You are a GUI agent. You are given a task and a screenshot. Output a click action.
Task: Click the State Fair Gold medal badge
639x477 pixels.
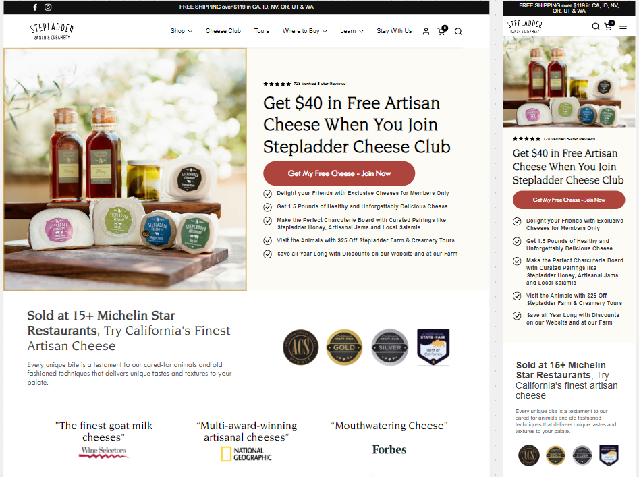pyautogui.click(x=344, y=347)
